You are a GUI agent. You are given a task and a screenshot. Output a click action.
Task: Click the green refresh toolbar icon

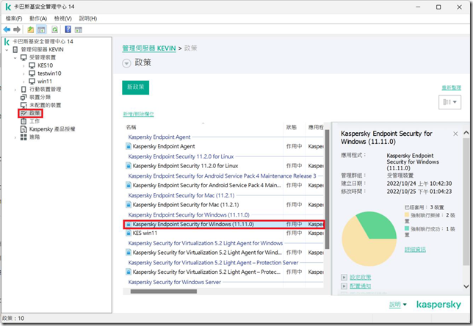click(x=54, y=29)
